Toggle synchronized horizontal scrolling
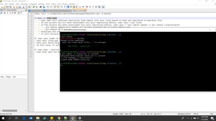 [58, 7]
